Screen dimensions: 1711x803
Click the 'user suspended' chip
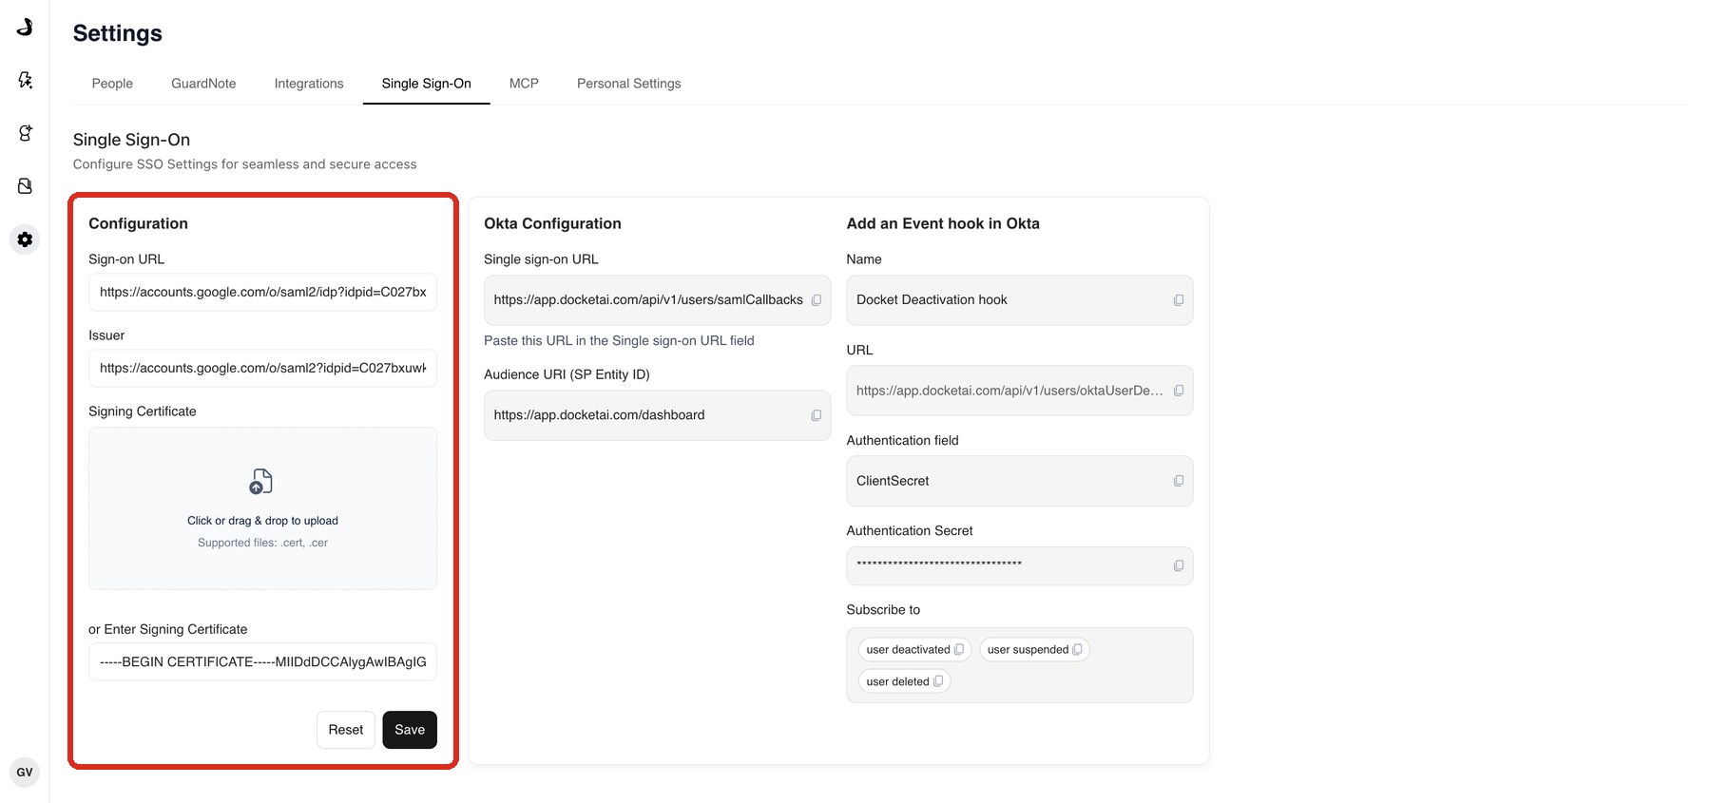point(1034,650)
